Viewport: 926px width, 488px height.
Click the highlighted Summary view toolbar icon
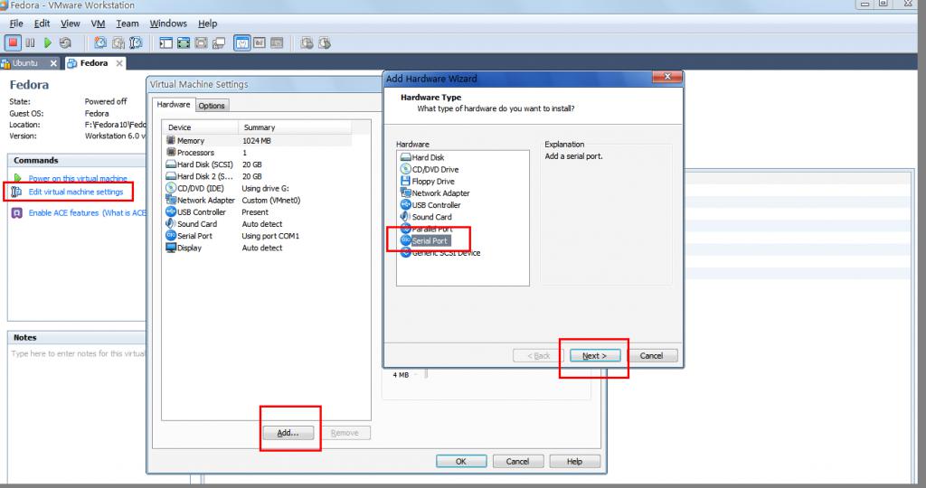(x=242, y=43)
